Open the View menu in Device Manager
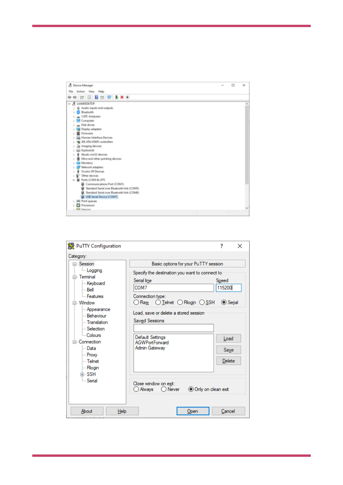Viewport: 343px width, 485px height. click(x=91, y=91)
